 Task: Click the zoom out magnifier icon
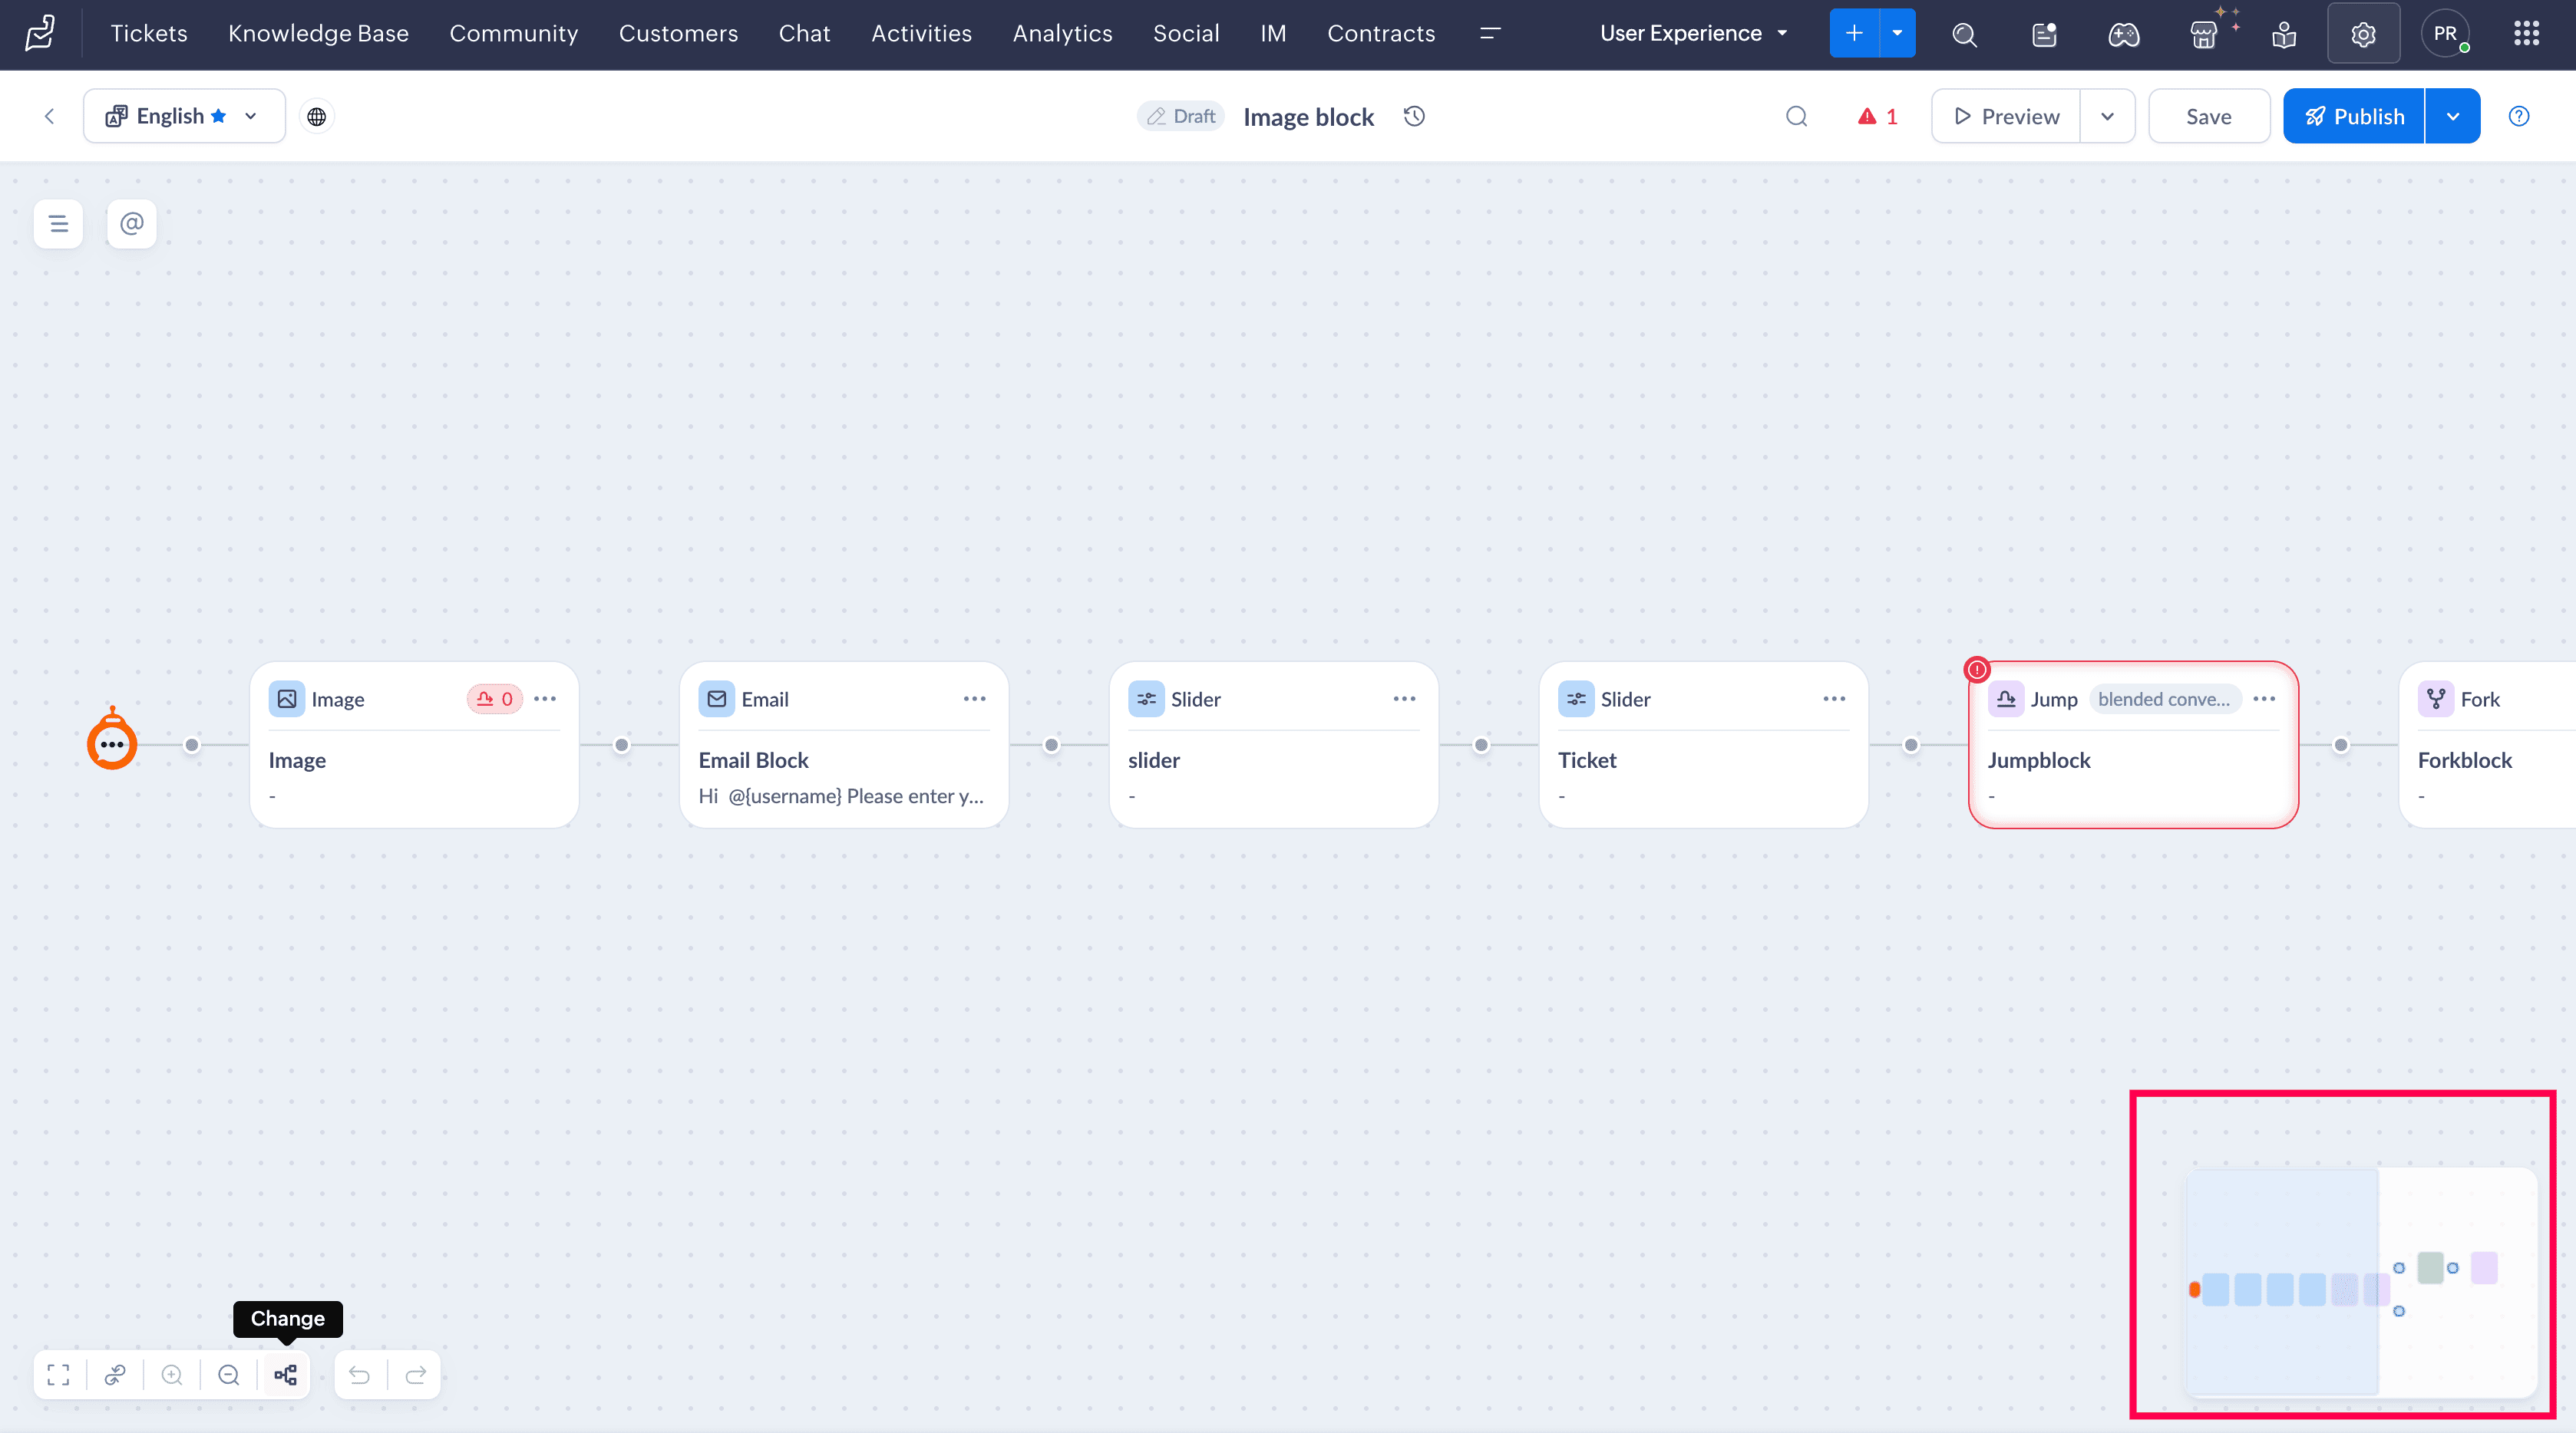229,1375
